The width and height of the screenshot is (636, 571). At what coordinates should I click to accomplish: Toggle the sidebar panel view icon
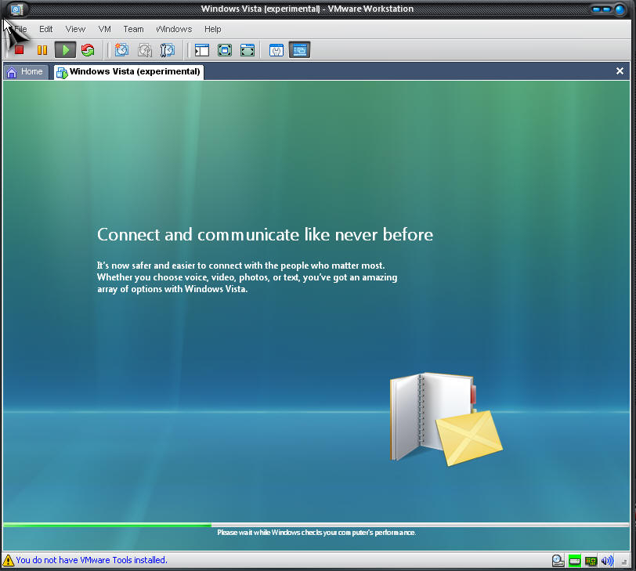click(201, 50)
